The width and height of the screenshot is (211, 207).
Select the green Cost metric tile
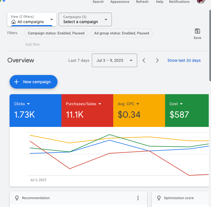(186, 111)
